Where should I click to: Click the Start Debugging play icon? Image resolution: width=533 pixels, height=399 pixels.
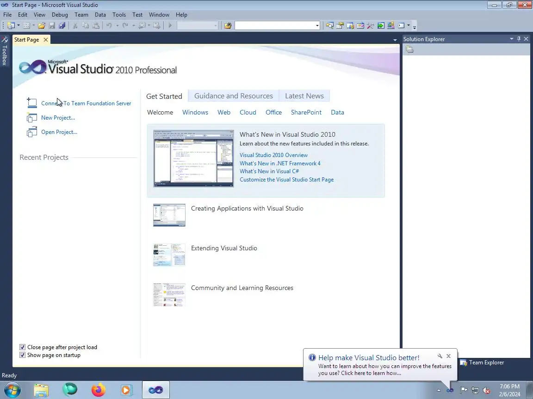pyautogui.click(x=170, y=25)
